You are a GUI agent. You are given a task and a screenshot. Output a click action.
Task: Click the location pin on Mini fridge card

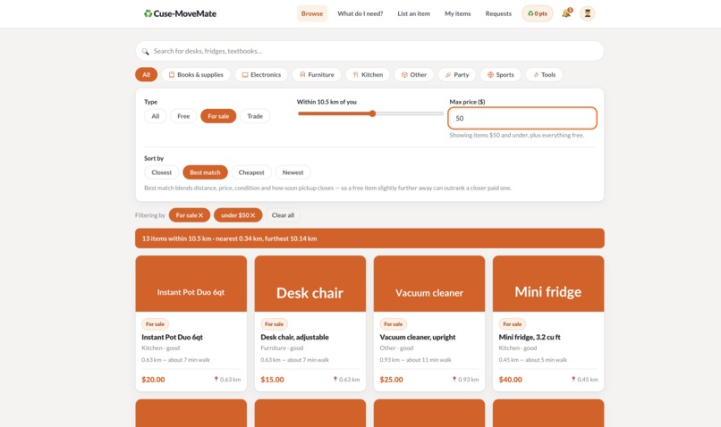573,380
